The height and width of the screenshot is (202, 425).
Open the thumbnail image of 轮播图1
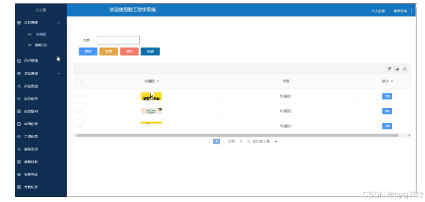[x=151, y=96]
